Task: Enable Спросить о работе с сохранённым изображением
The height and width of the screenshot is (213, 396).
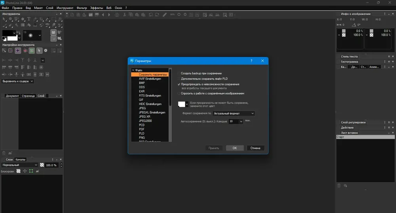Action: 179,93
